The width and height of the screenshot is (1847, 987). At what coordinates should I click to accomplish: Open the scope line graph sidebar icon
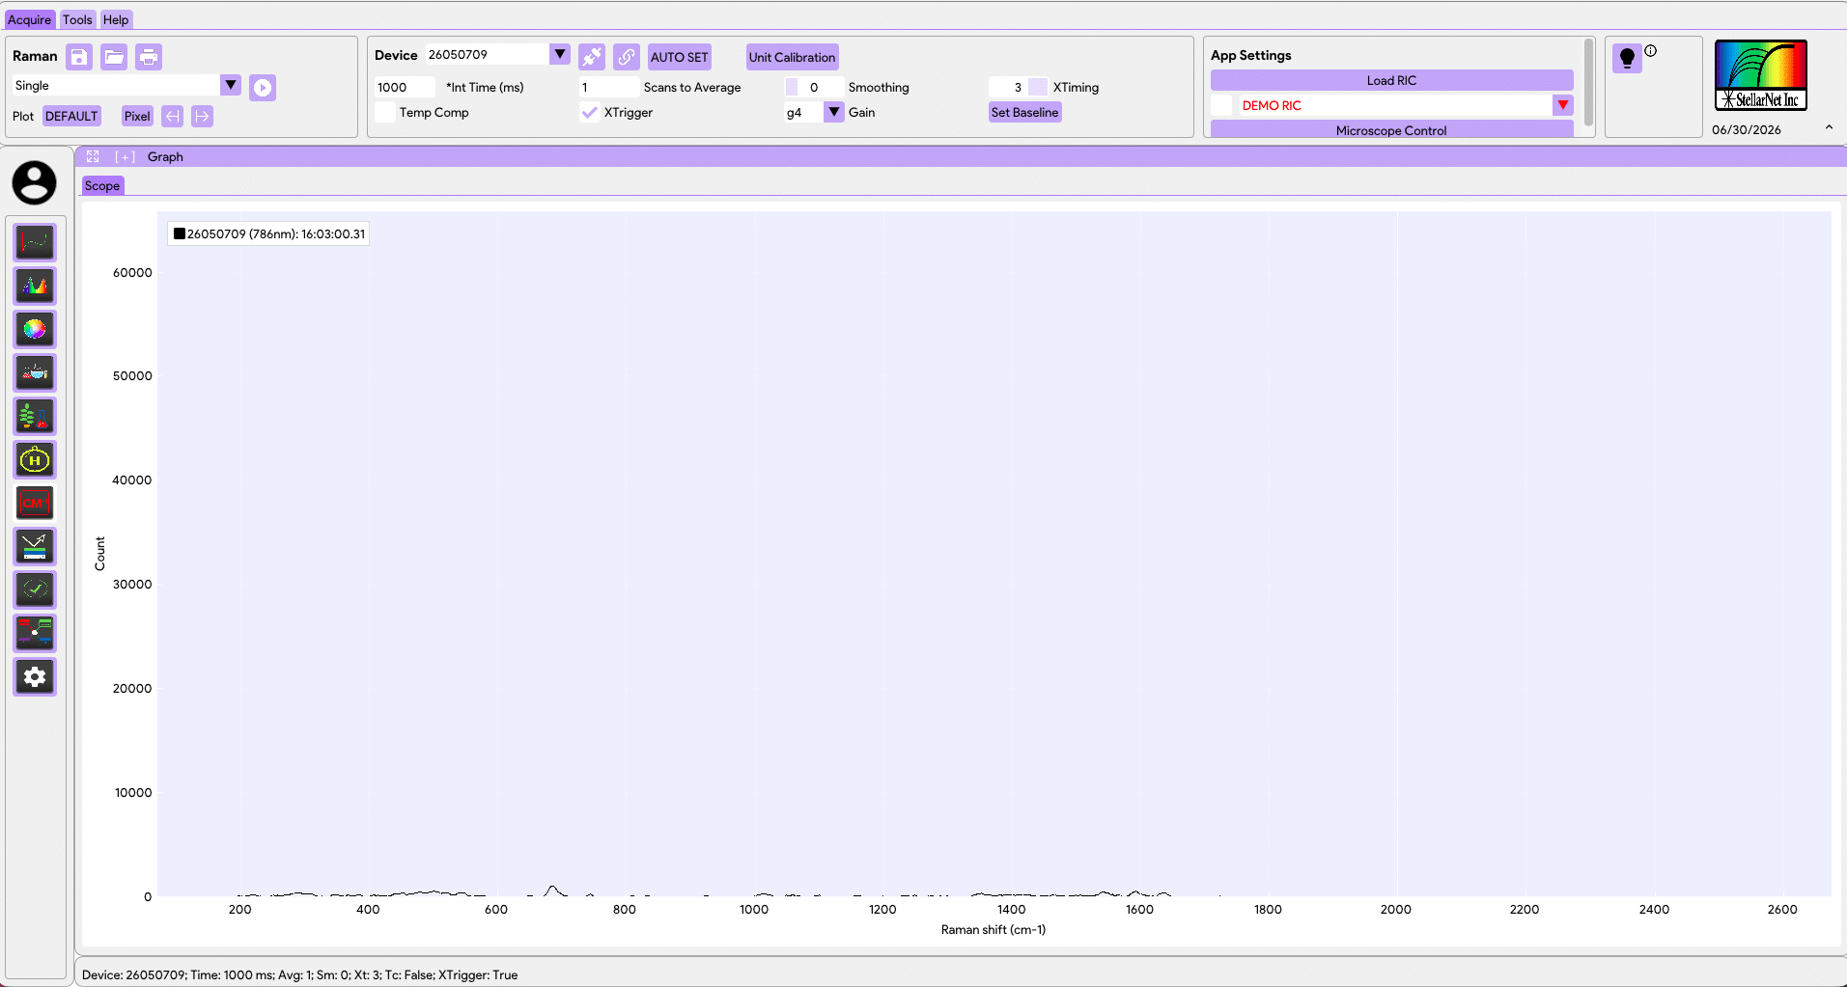pyautogui.click(x=35, y=242)
